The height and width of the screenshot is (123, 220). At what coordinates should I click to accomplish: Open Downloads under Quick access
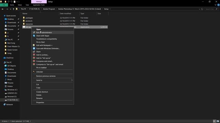click(12, 23)
